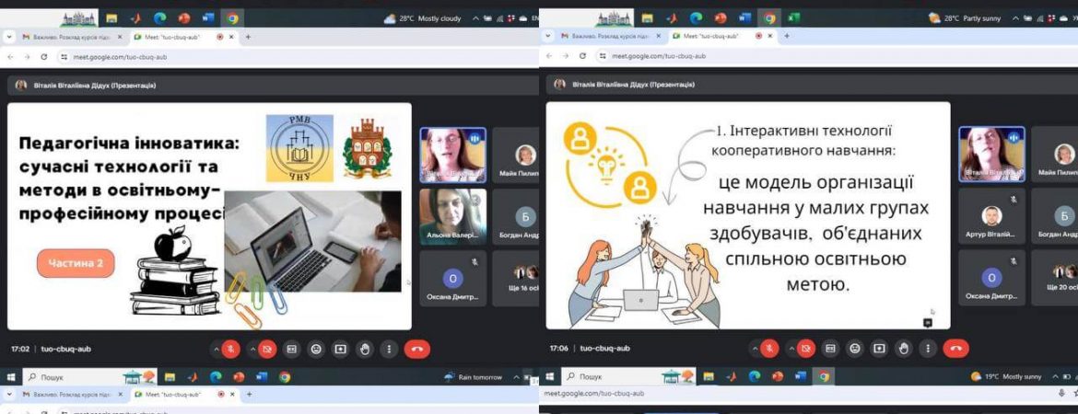Turn on camera in the 17:02 Meet window

(267, 349)
